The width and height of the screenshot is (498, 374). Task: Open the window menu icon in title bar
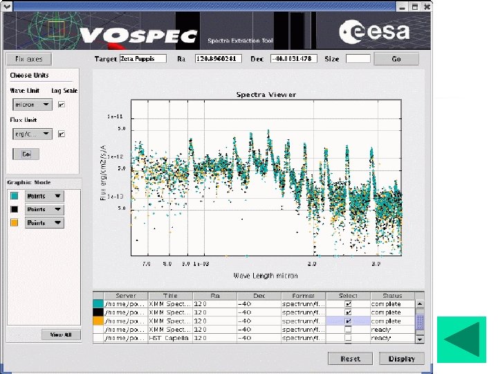click(x=7, y=6)
